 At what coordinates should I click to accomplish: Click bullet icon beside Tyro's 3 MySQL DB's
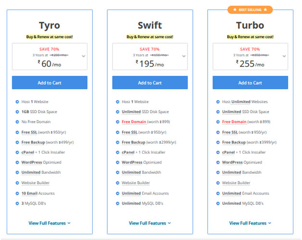[17, 204]
